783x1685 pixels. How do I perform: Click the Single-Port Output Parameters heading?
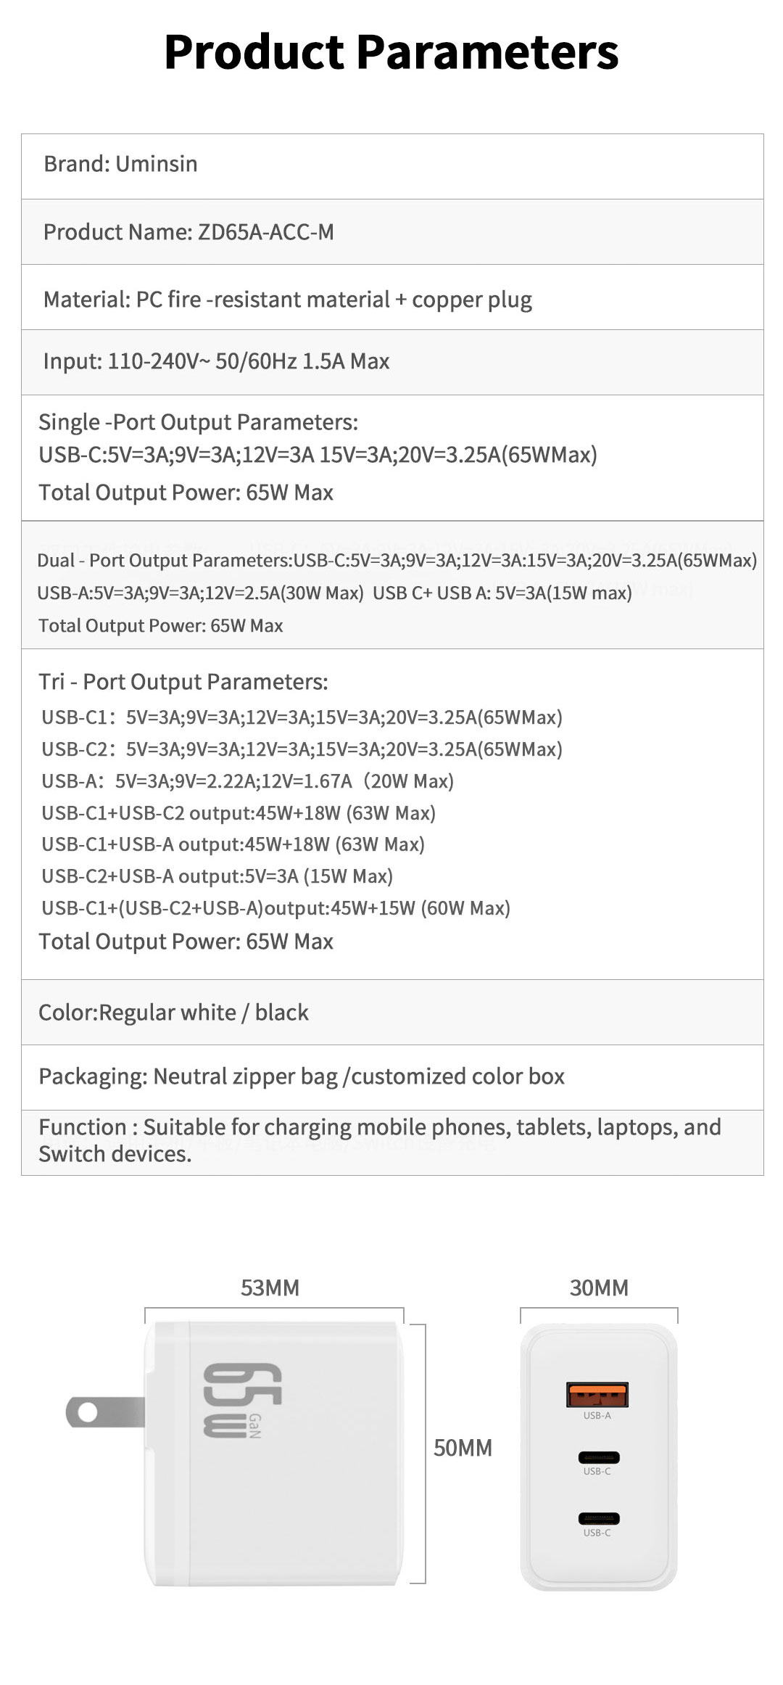198,422
